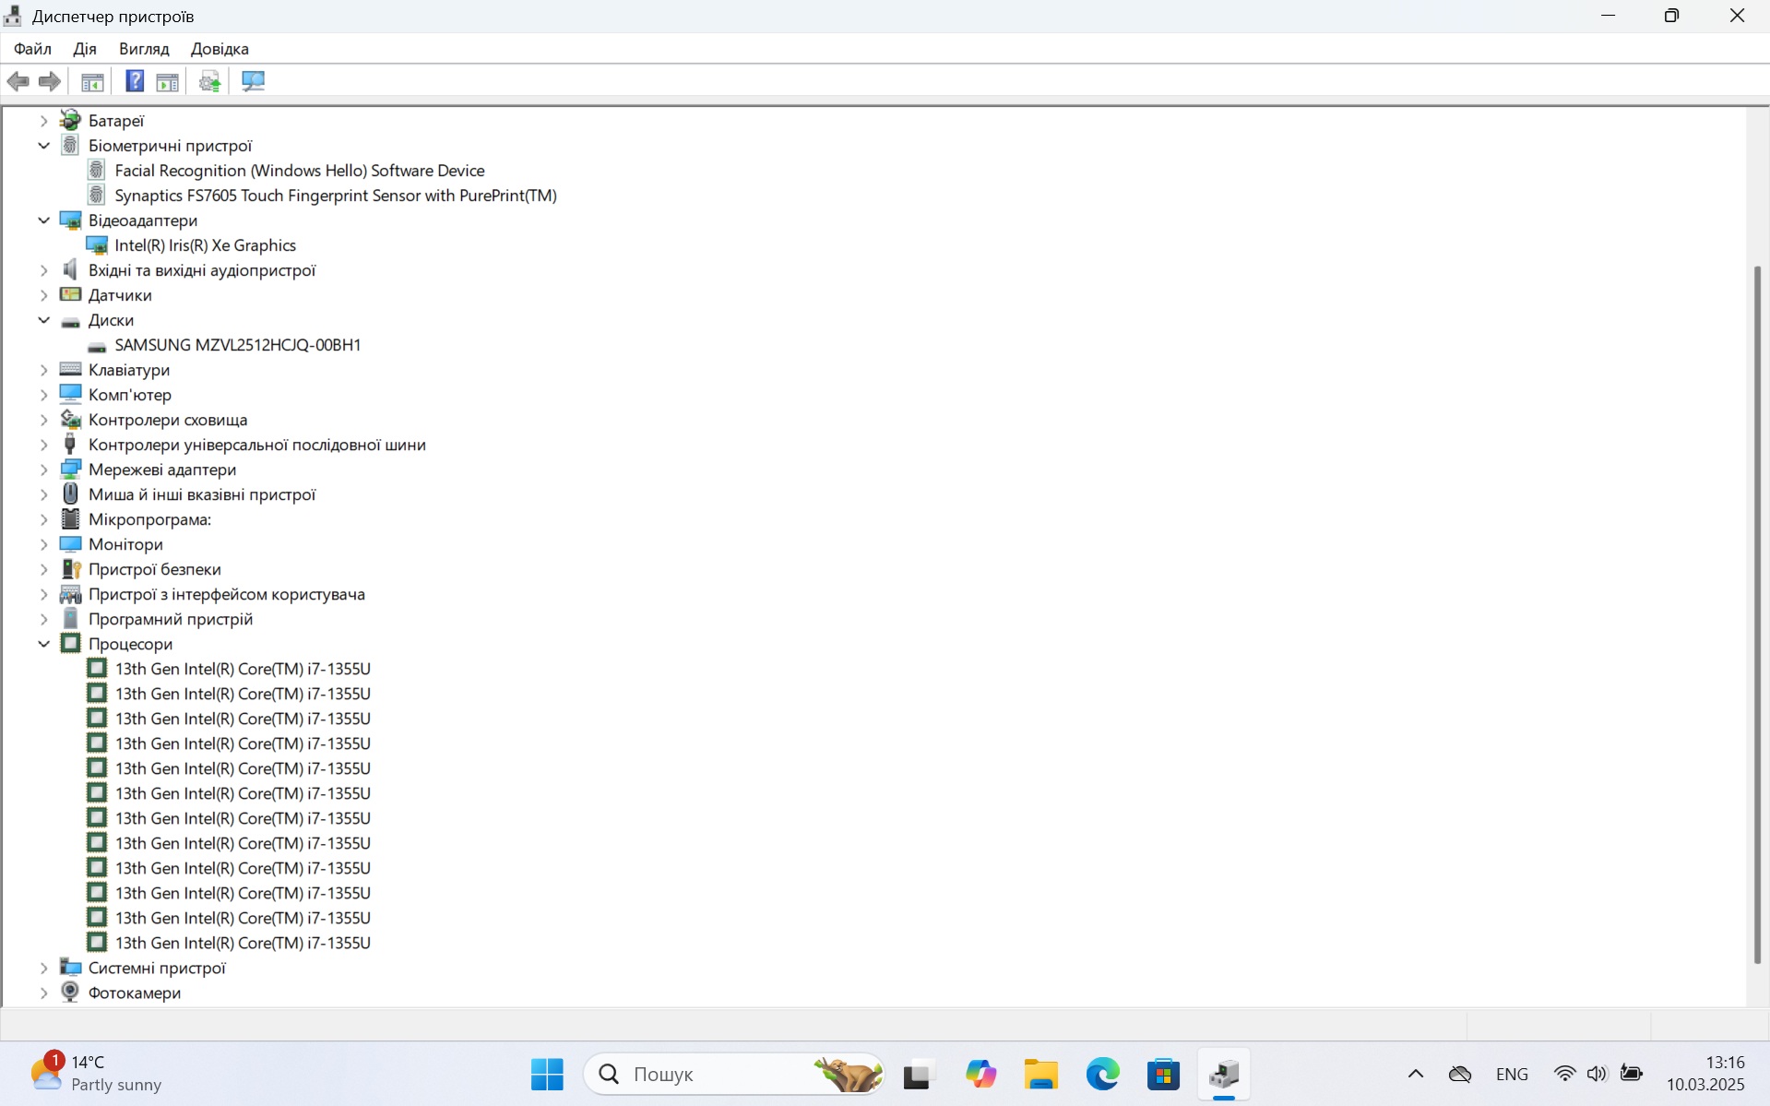Click the Update driver toolbar icon
Image resolution: width=1770 pixels, height=1106 pixels.
(210, 81)
